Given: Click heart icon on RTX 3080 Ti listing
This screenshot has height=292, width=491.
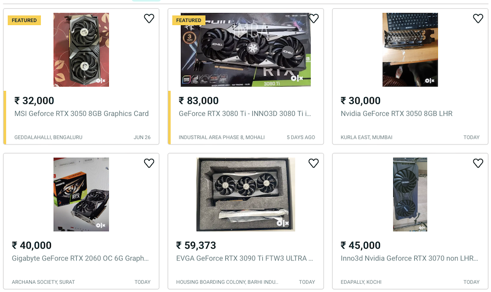Looking at the screenshot, I should pyautogui.click(x=314, y=19).
